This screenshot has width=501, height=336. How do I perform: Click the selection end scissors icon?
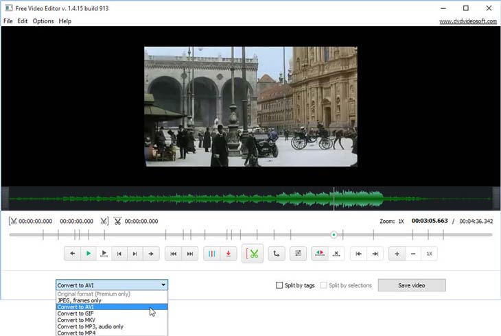(x=104, y=221)
